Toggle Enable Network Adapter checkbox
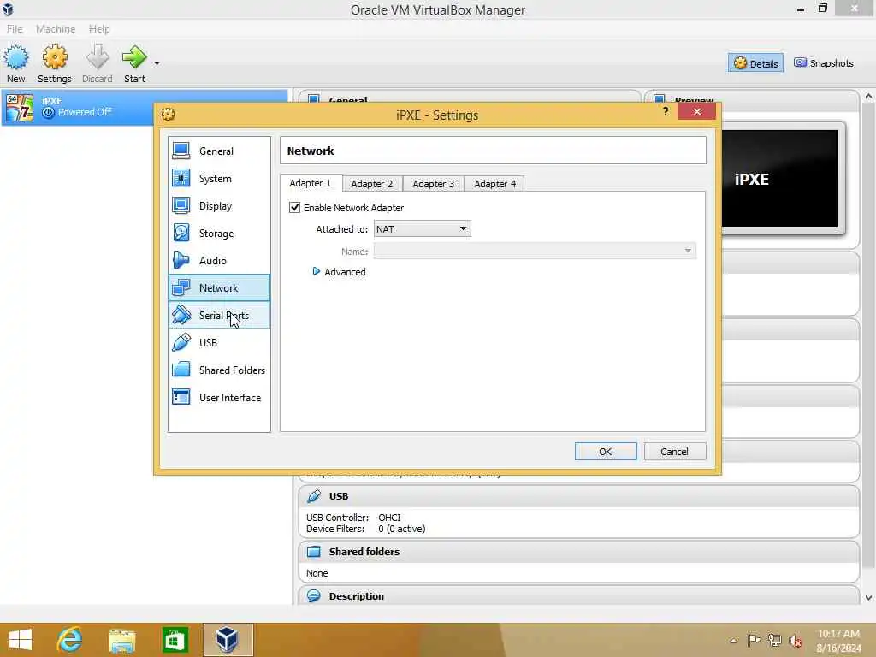The height and width of the screenshot is (657, 876). 294,207
